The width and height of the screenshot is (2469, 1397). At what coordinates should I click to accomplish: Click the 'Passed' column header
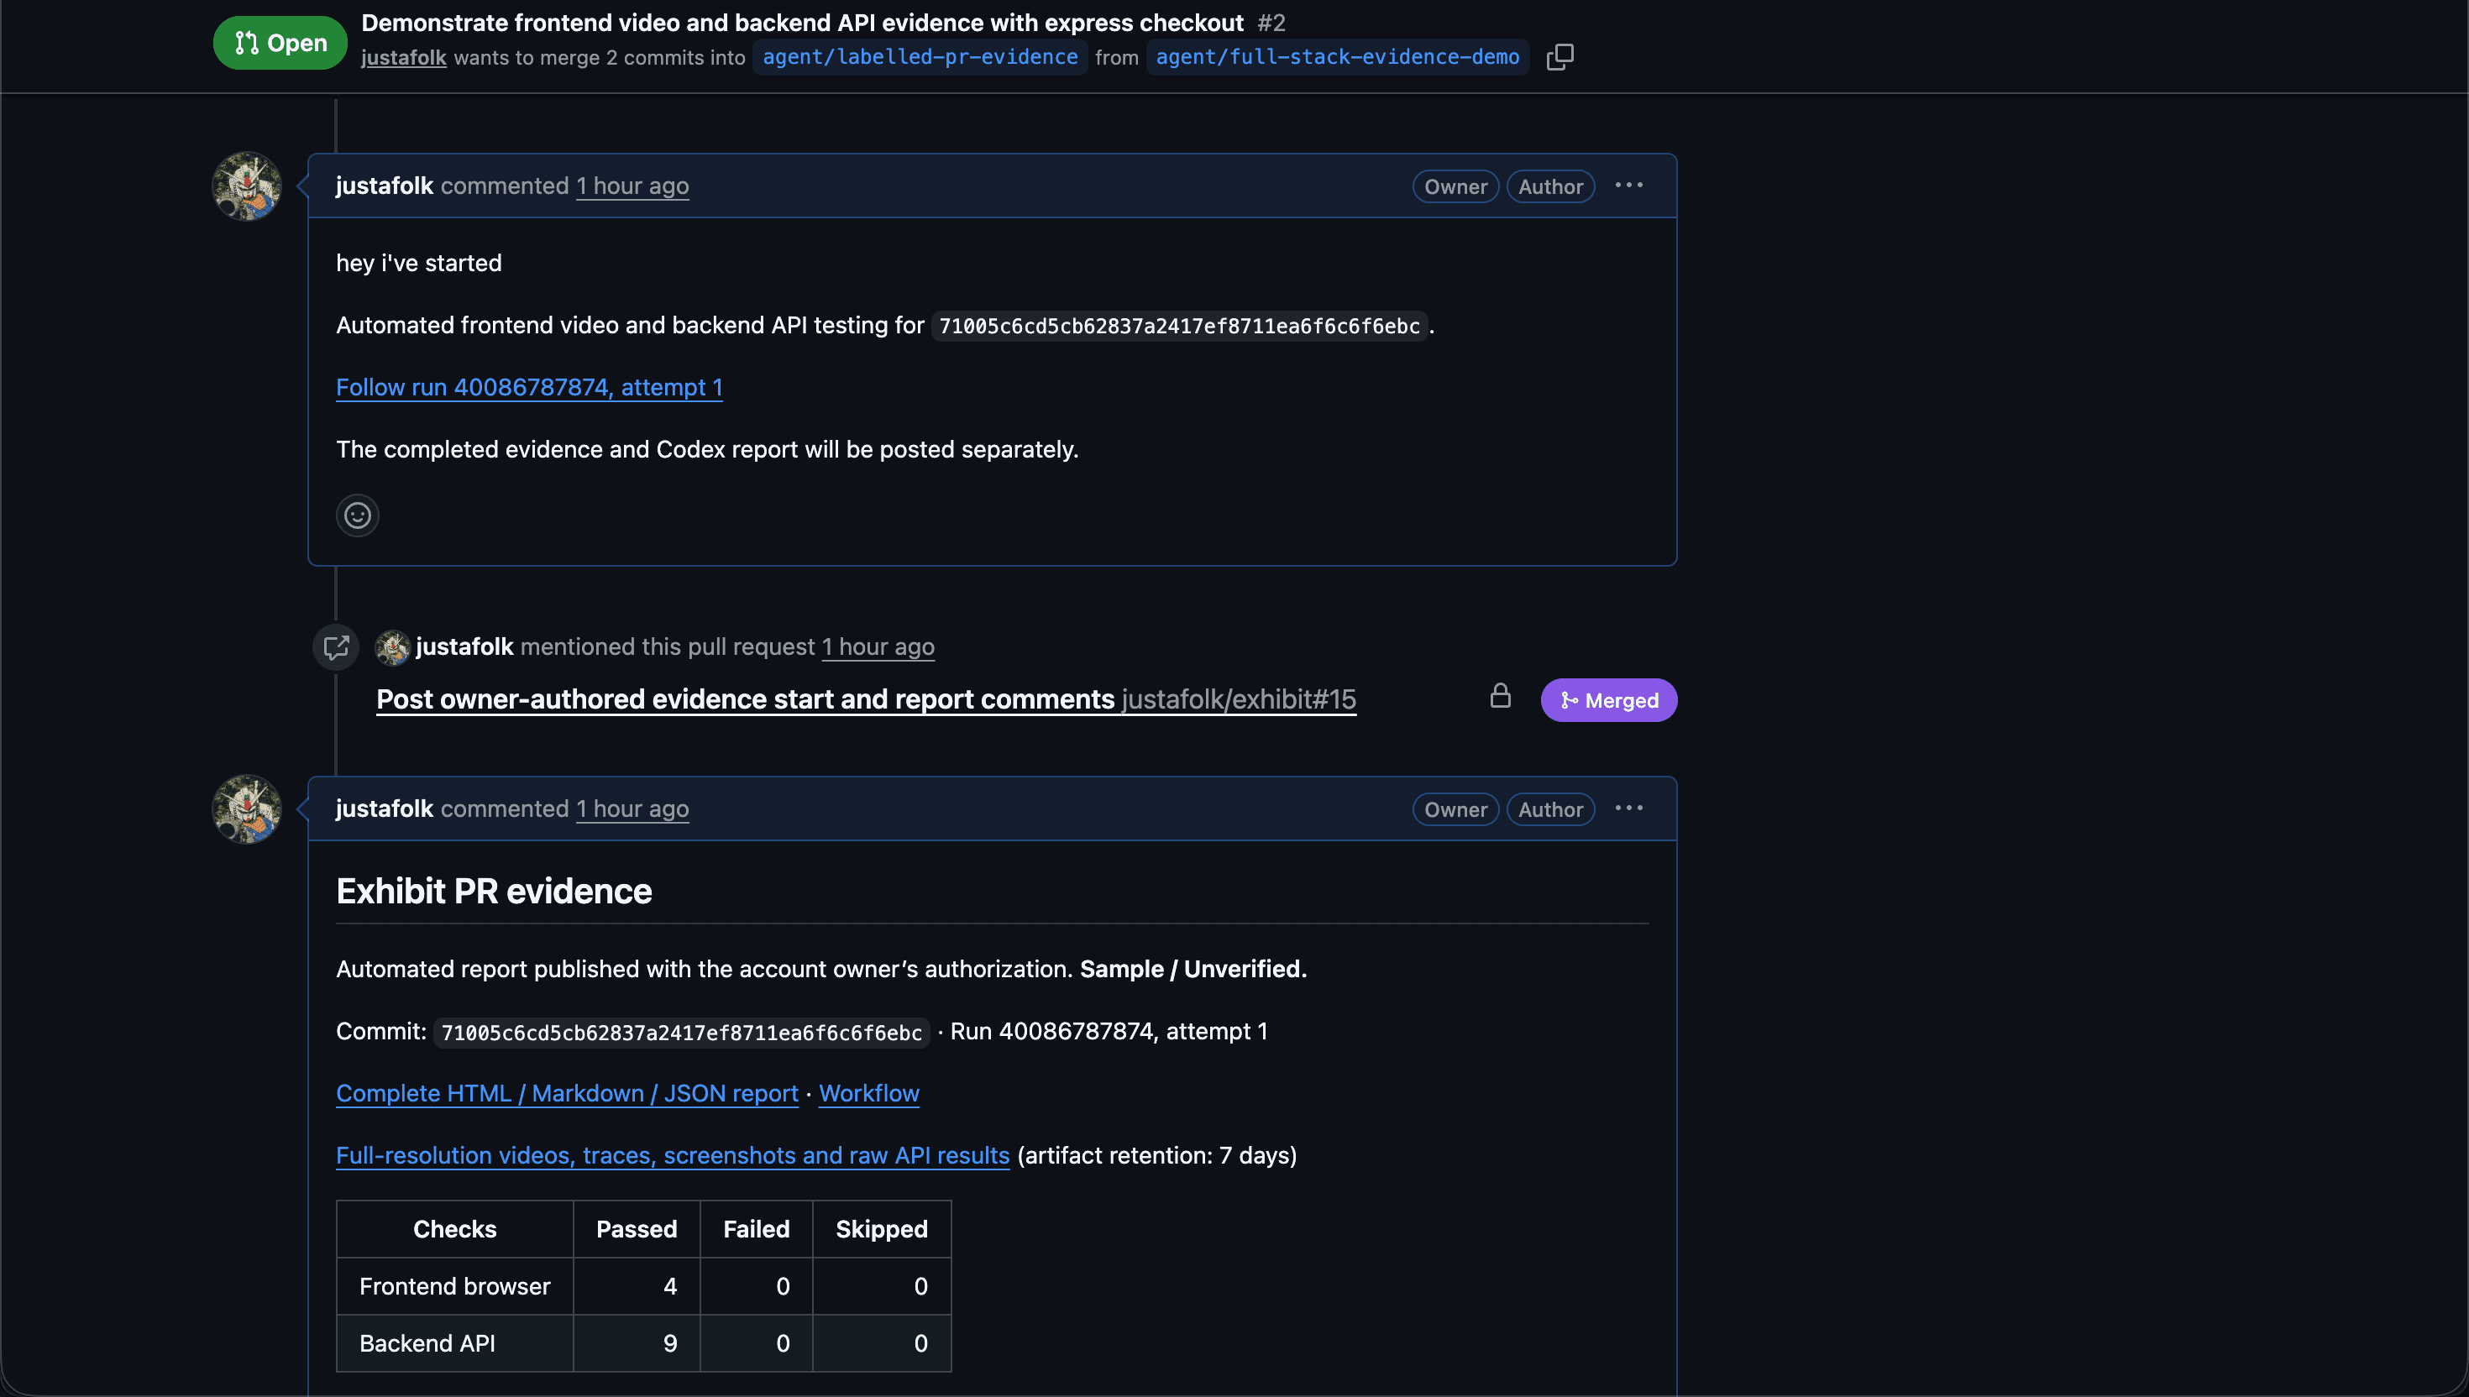pos(637,1230)
